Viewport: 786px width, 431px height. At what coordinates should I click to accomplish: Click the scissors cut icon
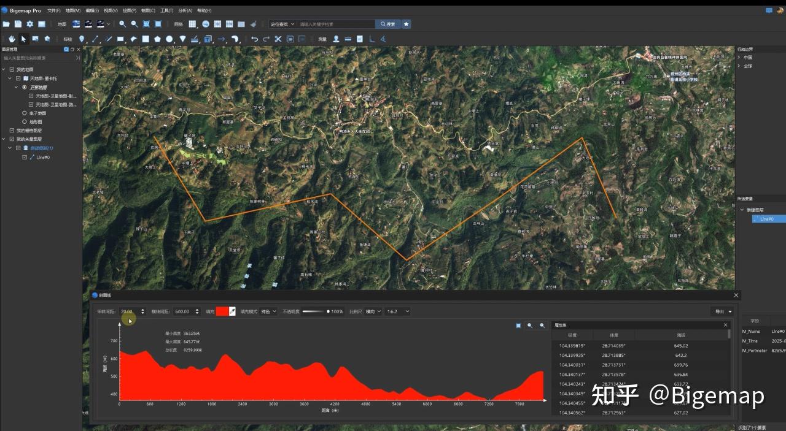pos(278,39)
